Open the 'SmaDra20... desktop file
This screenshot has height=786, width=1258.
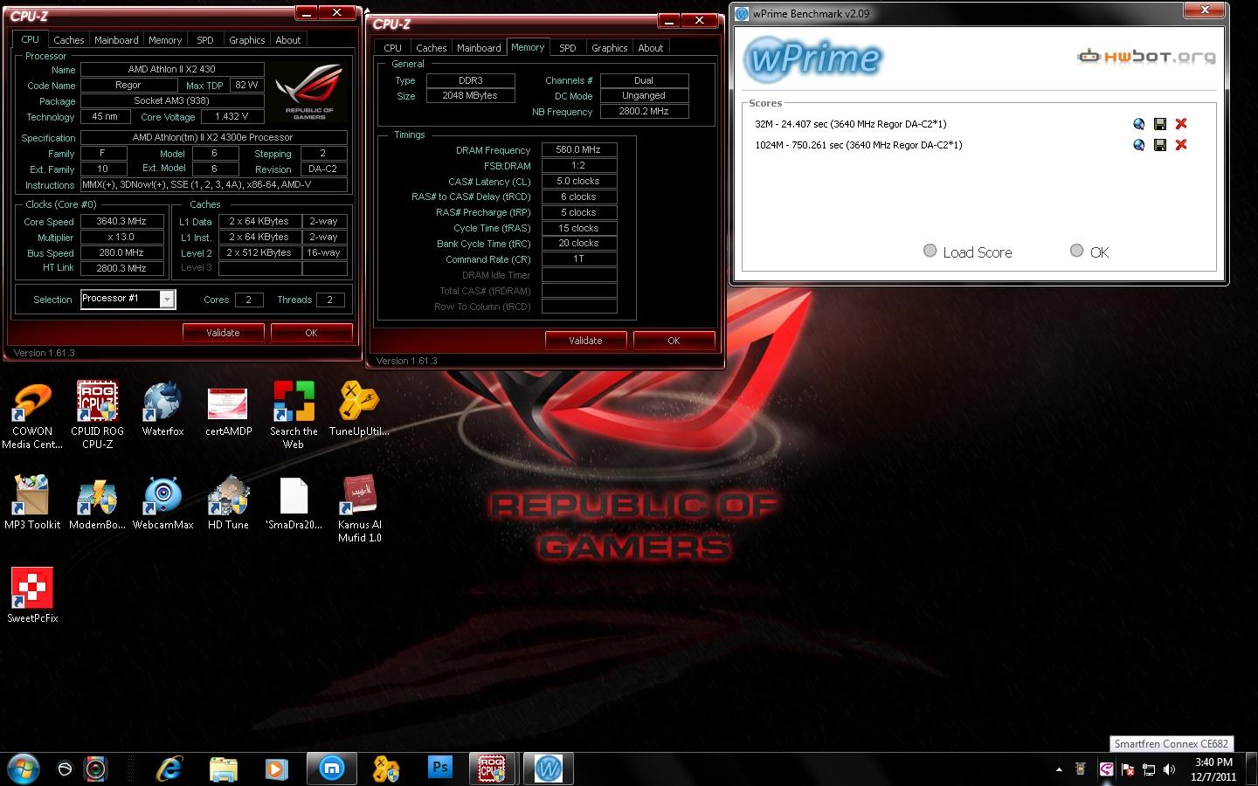294,503
